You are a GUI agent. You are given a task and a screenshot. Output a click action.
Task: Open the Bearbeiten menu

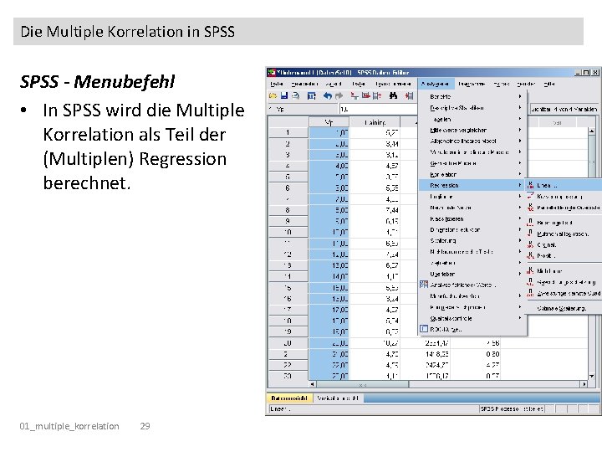tap(304, 84)
